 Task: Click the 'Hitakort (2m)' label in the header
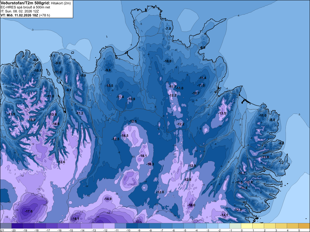pos(61,3)
